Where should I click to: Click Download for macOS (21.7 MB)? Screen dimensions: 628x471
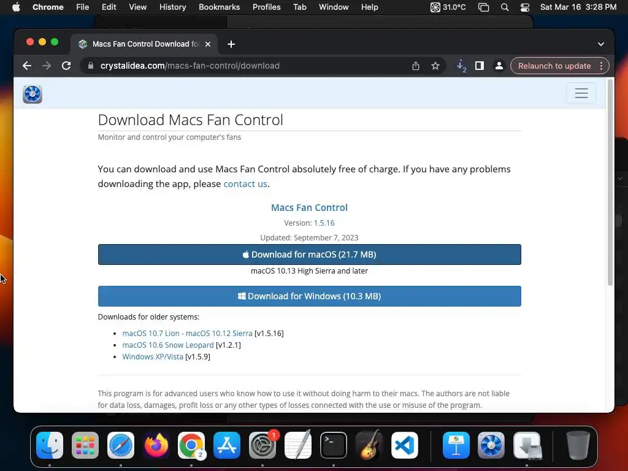[309, 255]
